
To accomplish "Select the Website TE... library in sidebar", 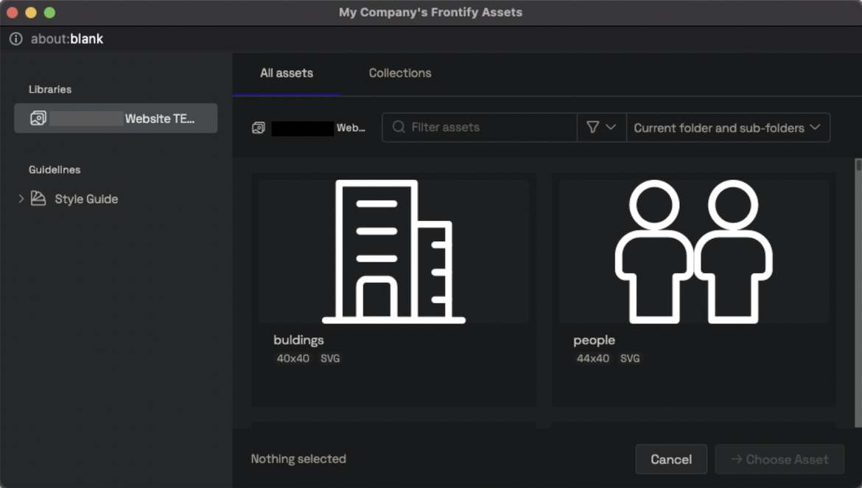I will coord(116,118).
